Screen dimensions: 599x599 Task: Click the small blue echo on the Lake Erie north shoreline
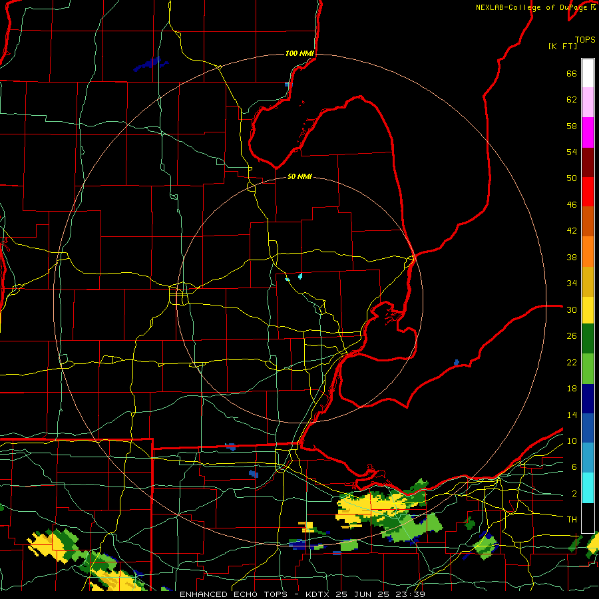(456, 362)
